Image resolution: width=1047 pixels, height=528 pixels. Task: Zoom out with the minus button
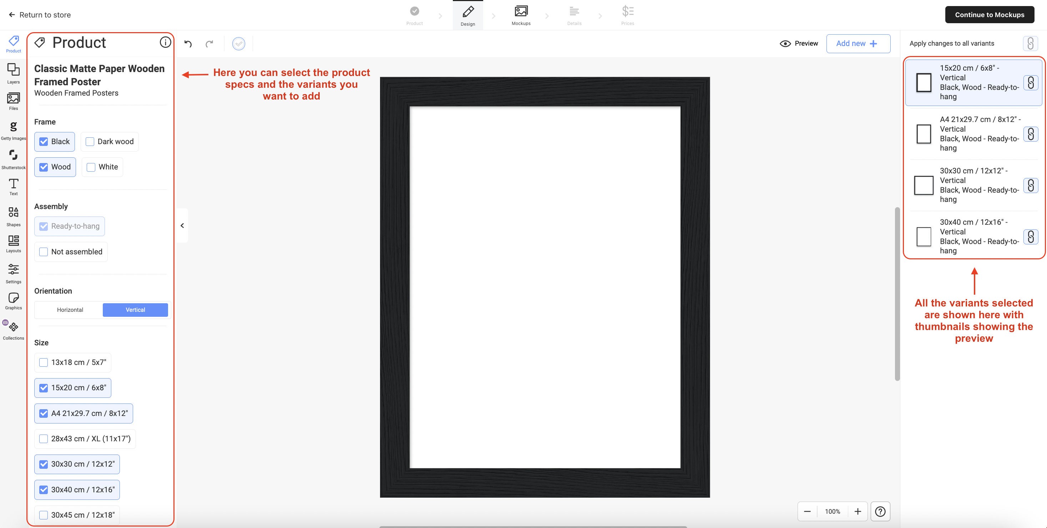tap(807, 511)
